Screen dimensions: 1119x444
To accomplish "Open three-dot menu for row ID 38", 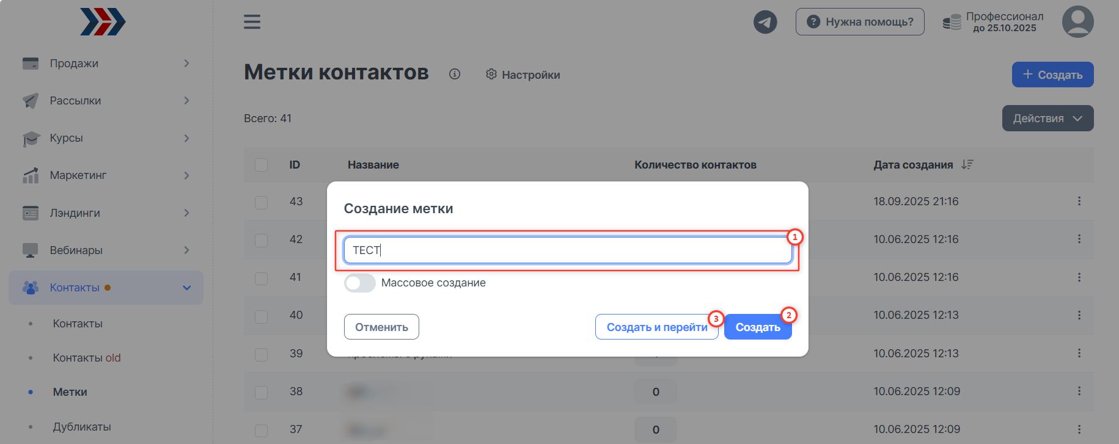I will 1079,391.
